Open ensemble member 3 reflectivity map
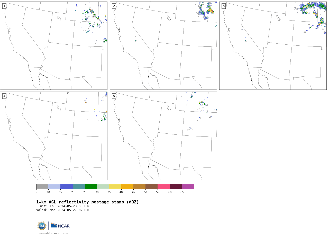Viewport: 329px width, 236px height. [273, 46]
